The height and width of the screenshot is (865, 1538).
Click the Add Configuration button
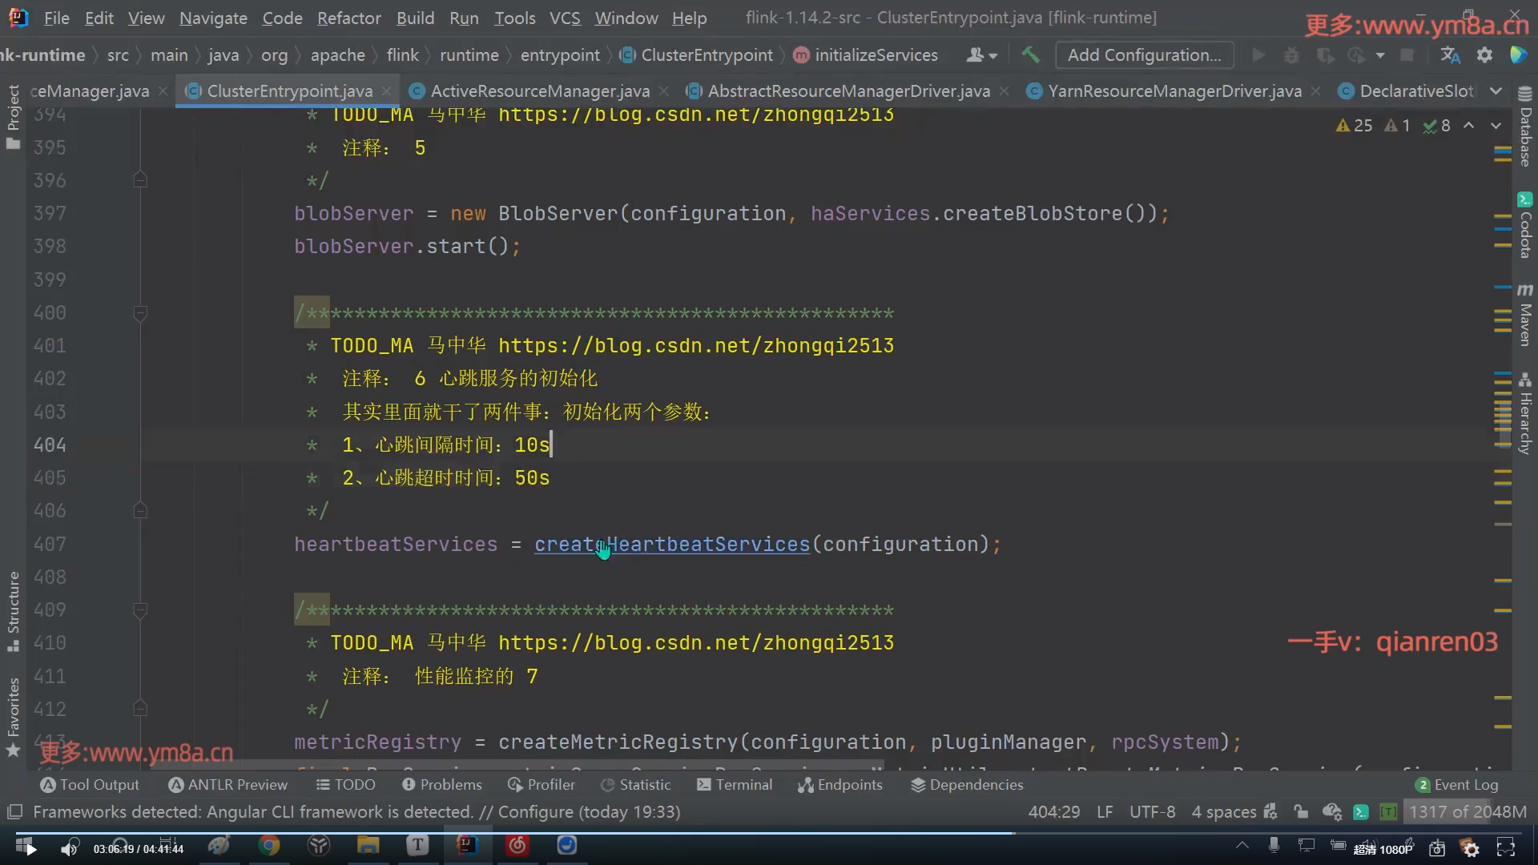[x=1144, y=55]
